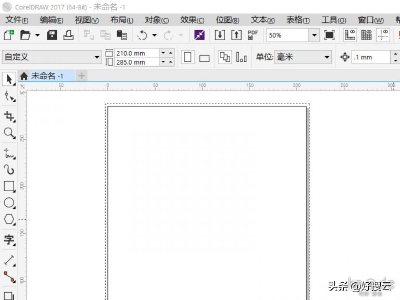
Task: Select the Text tool (字)
Action: pyautogui.click(x=9, y=240)
